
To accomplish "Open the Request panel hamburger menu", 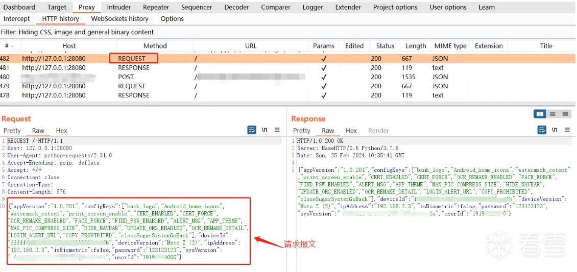I will pyautogui.click(x=277, y=130).
